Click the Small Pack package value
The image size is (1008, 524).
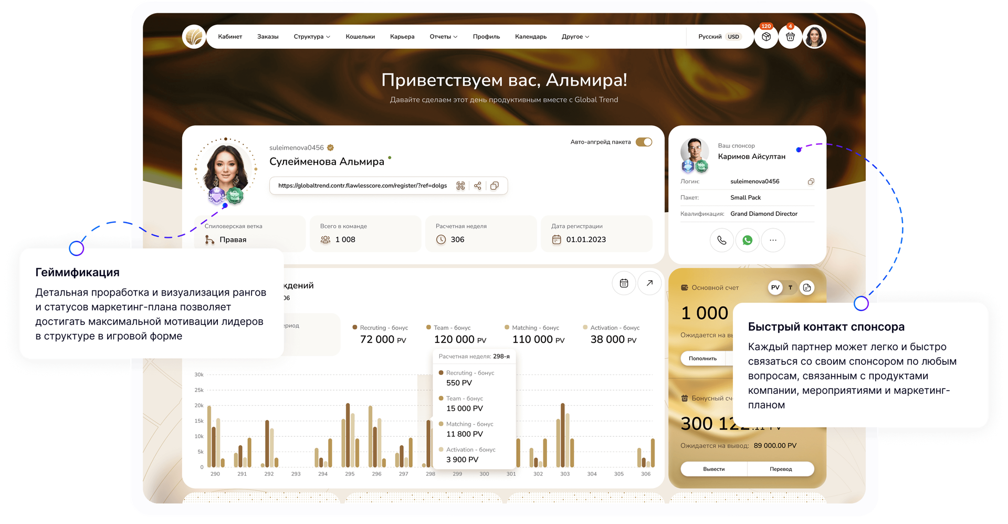click(745, 197)
